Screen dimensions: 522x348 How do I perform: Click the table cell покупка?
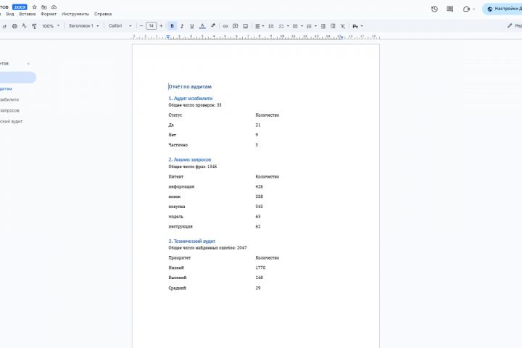pos(177,207)
